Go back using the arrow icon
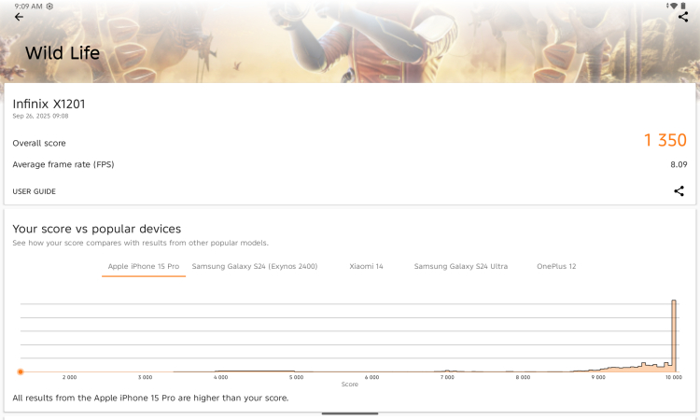This screenshot has width=700, height=420. tap(19, 17)
